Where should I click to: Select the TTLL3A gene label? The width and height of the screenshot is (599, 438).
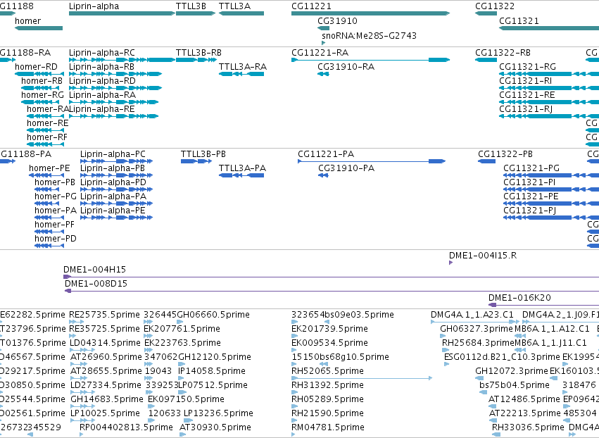pos(234,6)
